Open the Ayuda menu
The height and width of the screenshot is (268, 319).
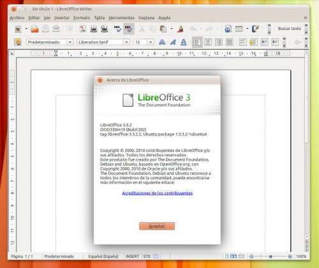pos(164,18)
